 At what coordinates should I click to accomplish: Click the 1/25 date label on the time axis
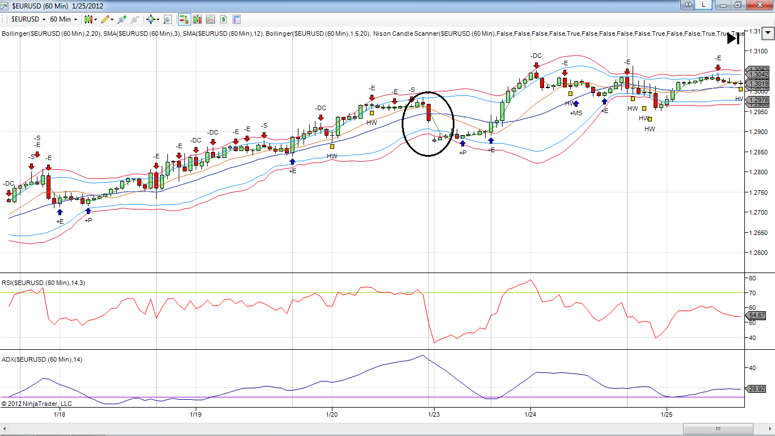tap(667, 414)
